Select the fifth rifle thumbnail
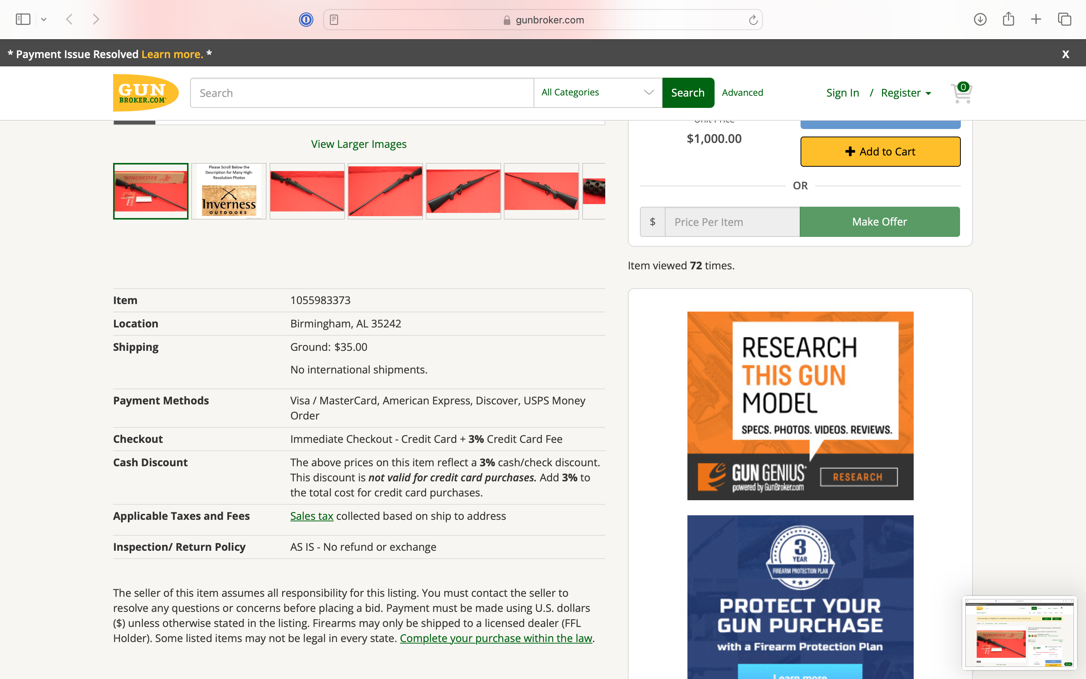 tap(463, 191)
